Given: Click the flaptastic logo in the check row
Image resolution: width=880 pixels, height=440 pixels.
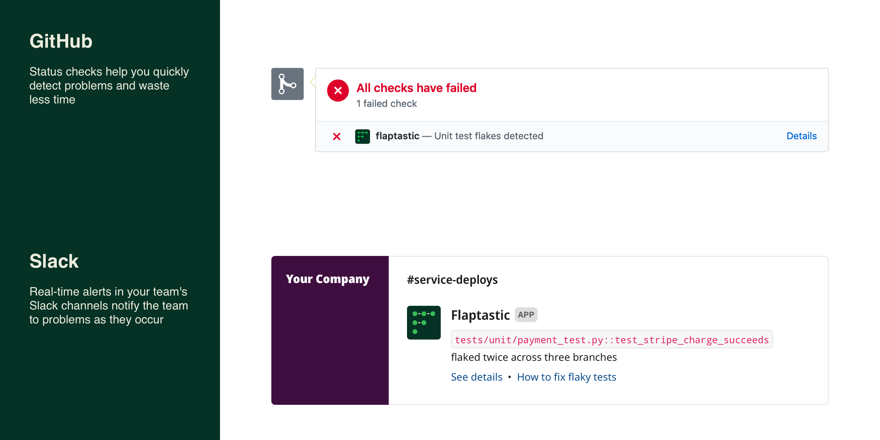Looking at the screenshot, I should pyautogui.click(x=362, y=136).
